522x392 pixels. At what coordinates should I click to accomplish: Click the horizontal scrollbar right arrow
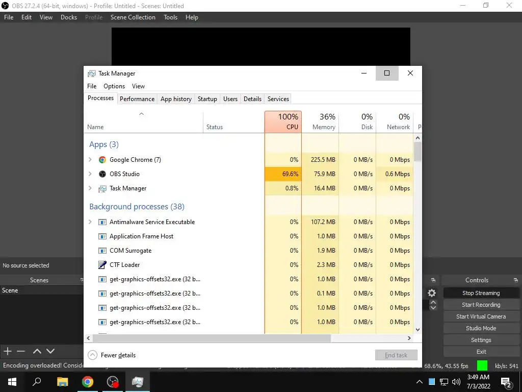point(409,338)
